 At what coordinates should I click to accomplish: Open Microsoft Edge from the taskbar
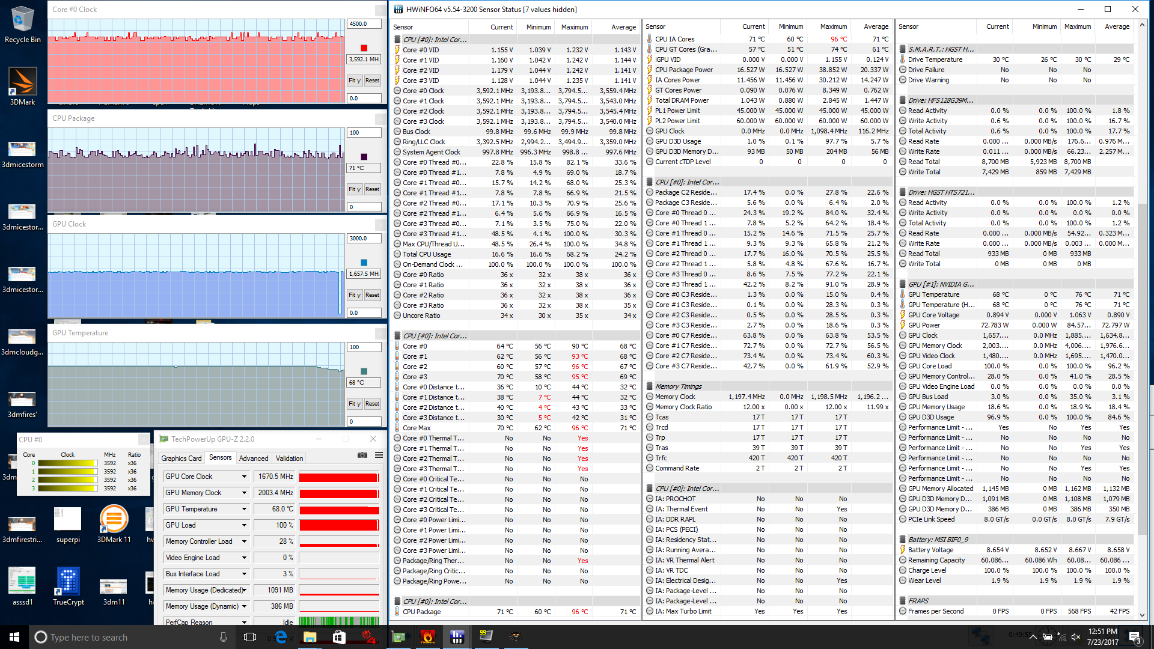pos(281,637)
